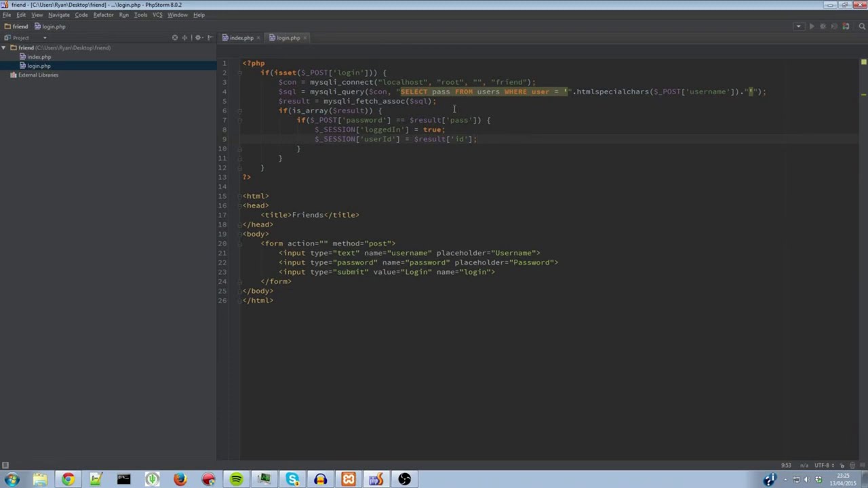868x488 pixels.
Task: Open the Edit menu
Action: click(21, 15)
